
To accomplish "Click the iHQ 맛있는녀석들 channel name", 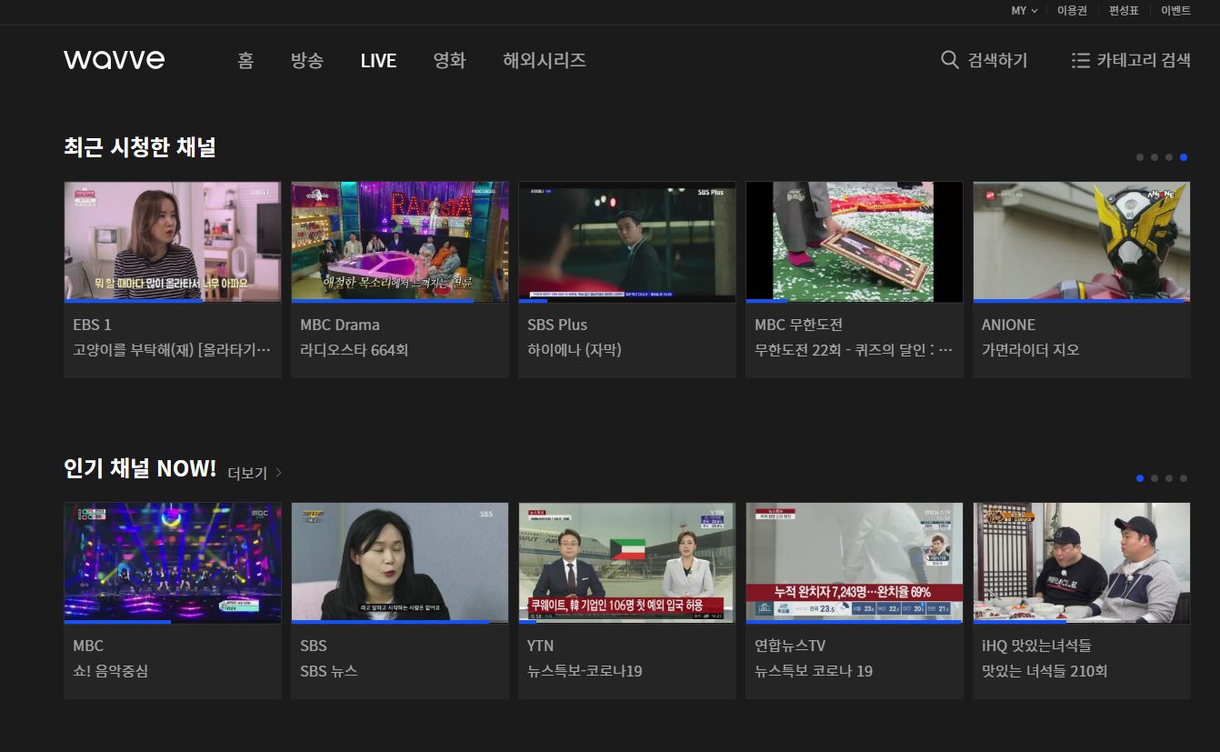I will tap(1036, 646).
